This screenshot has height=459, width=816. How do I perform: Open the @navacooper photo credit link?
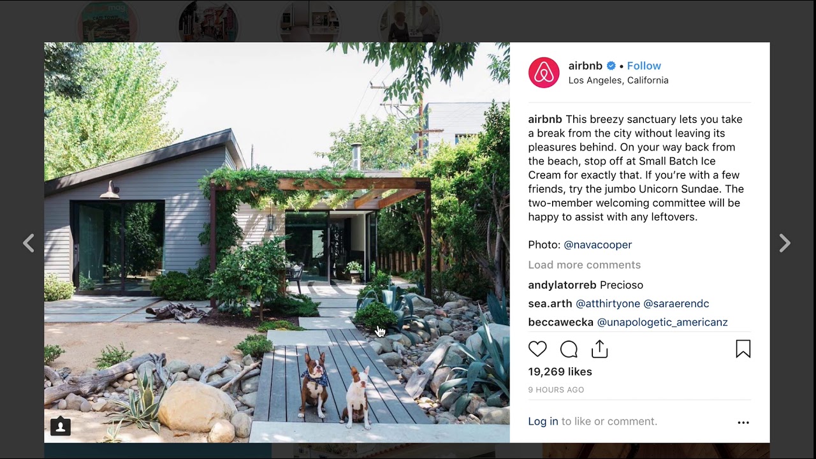click(598, 245)
